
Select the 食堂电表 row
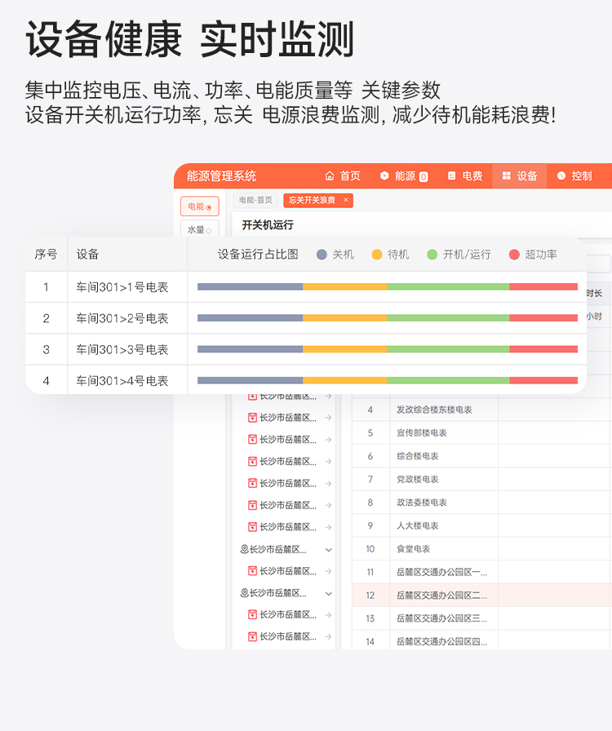(x=482, y=549)
